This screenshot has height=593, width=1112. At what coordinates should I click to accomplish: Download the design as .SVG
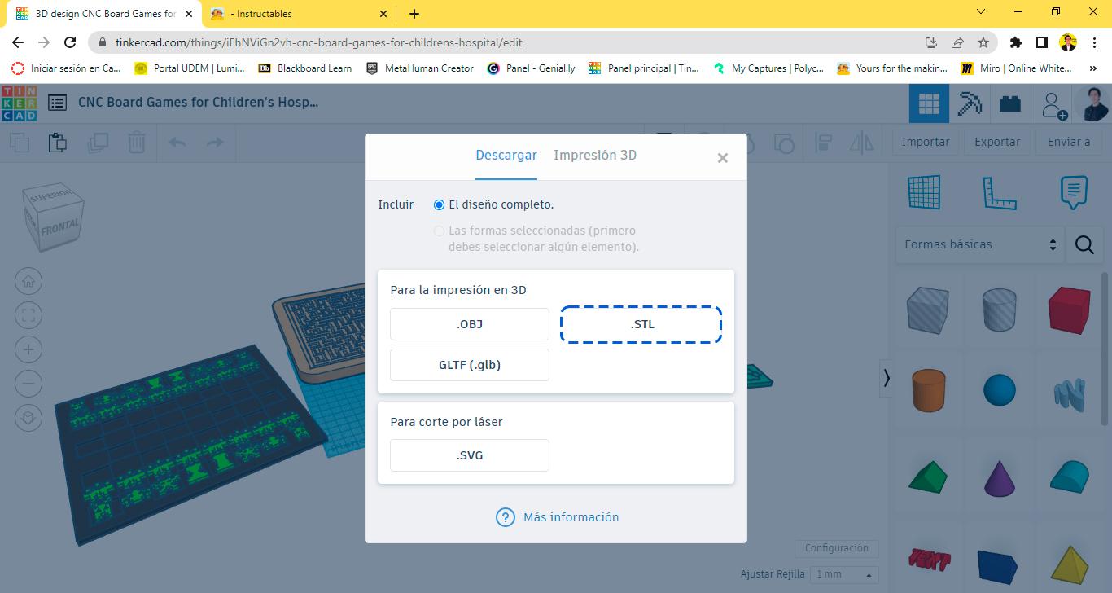470,455
